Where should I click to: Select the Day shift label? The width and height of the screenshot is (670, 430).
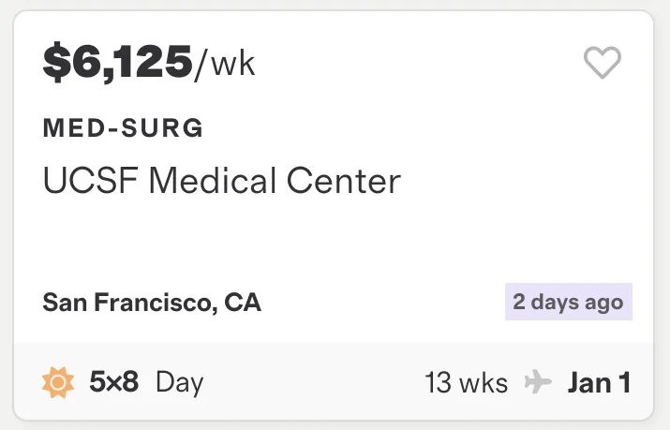click(x=180, y=383)
